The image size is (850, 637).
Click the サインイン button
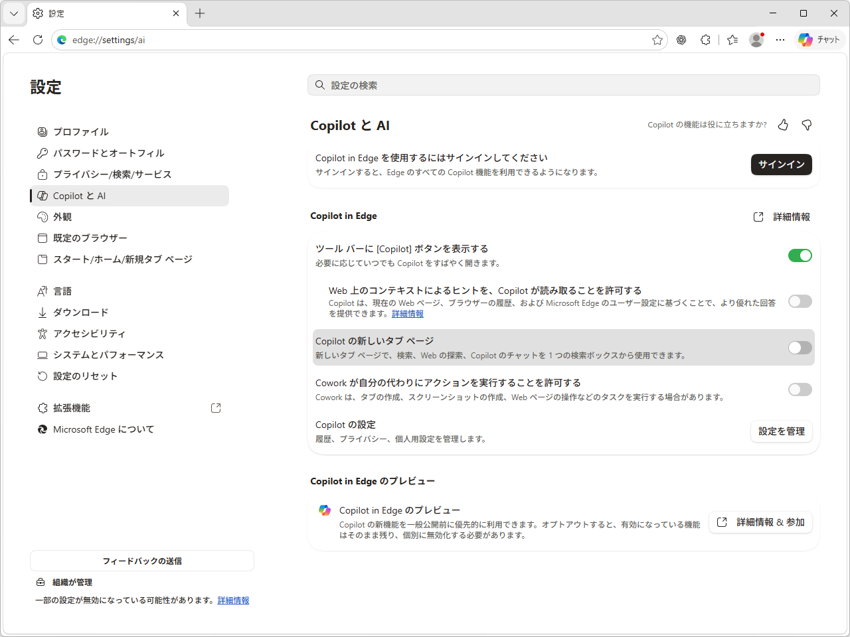tap(782, 165)
